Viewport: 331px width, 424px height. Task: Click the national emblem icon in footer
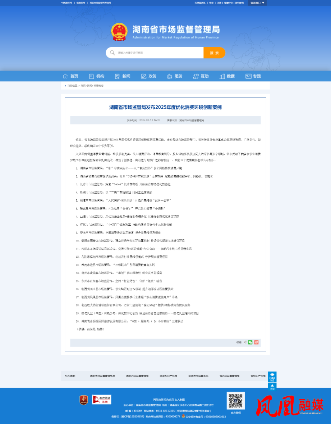[x=83, y=400]
